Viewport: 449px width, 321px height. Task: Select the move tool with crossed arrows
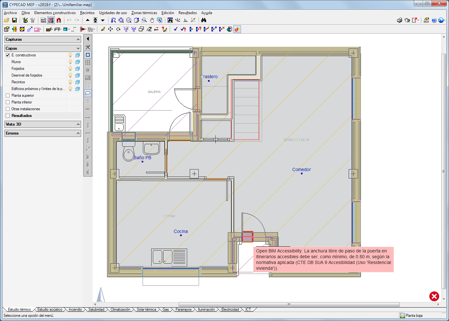[110, 29]
